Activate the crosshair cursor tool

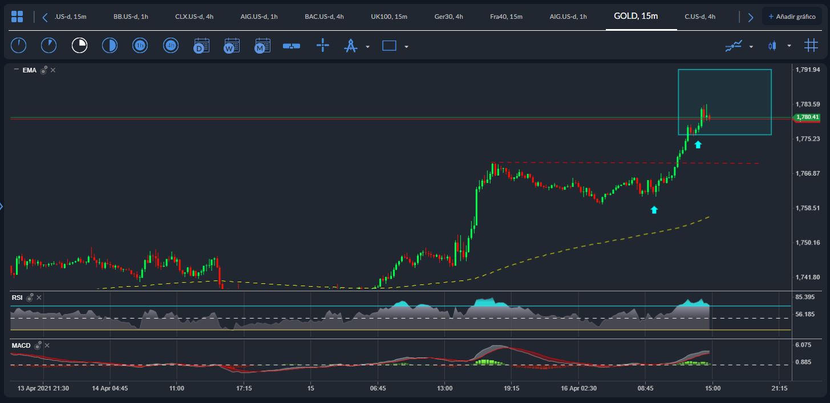(323, 46)
